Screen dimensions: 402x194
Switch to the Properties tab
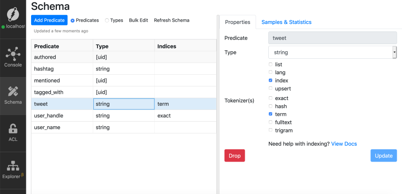[x=237, y=22]
